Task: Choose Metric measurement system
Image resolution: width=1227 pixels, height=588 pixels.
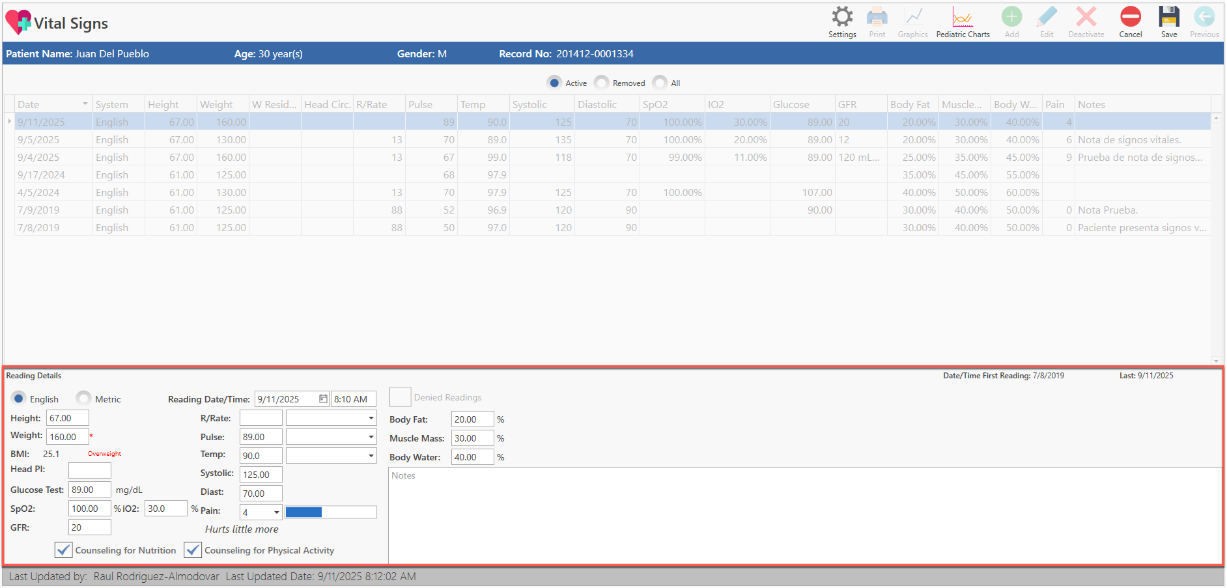Action: (x=83, y=399)
